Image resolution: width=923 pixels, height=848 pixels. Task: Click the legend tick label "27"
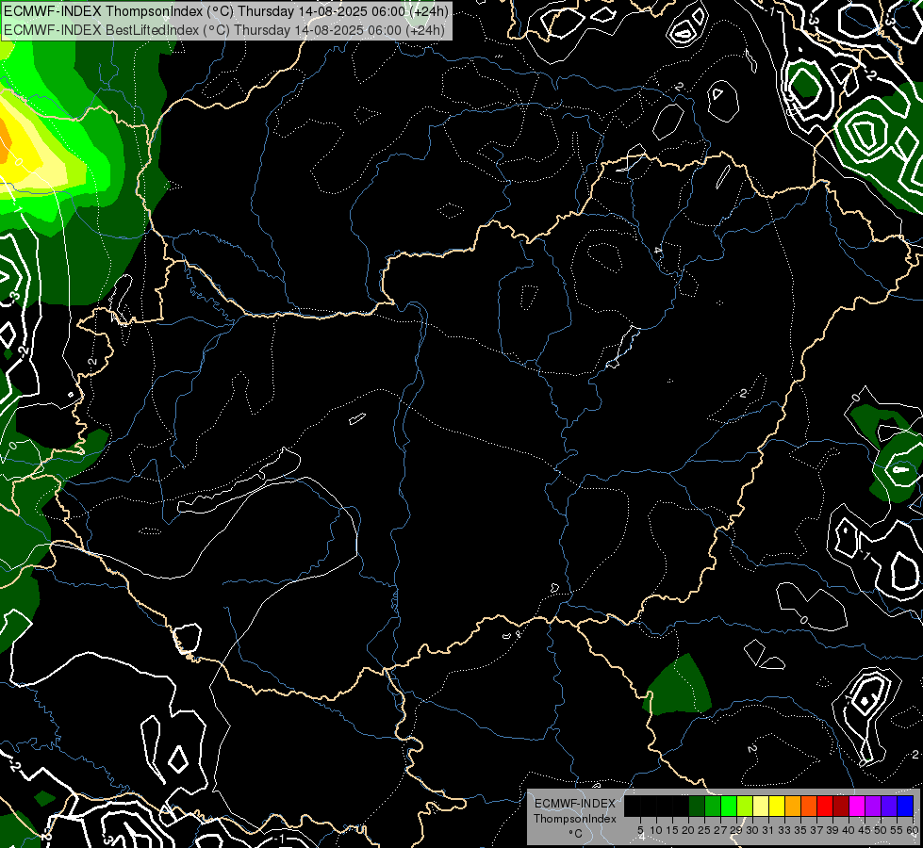point(721,830)
